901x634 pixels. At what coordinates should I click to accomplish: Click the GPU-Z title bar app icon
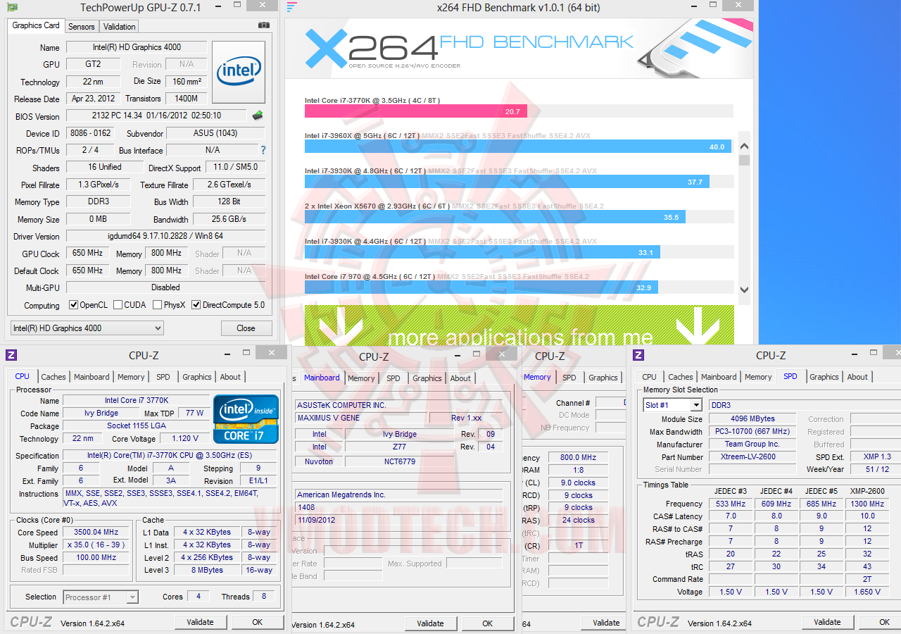13,7
